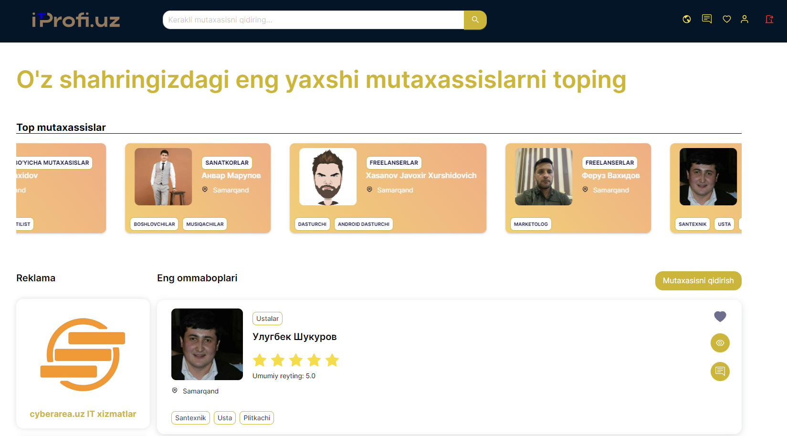The height and width of the screenshot is (436, 787).
Task: Click the red logout icon
Action: click(x=769, y=19)
